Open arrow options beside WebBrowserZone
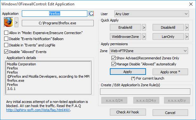This screenshot has width=196, height=120. (x=144, y=37)
